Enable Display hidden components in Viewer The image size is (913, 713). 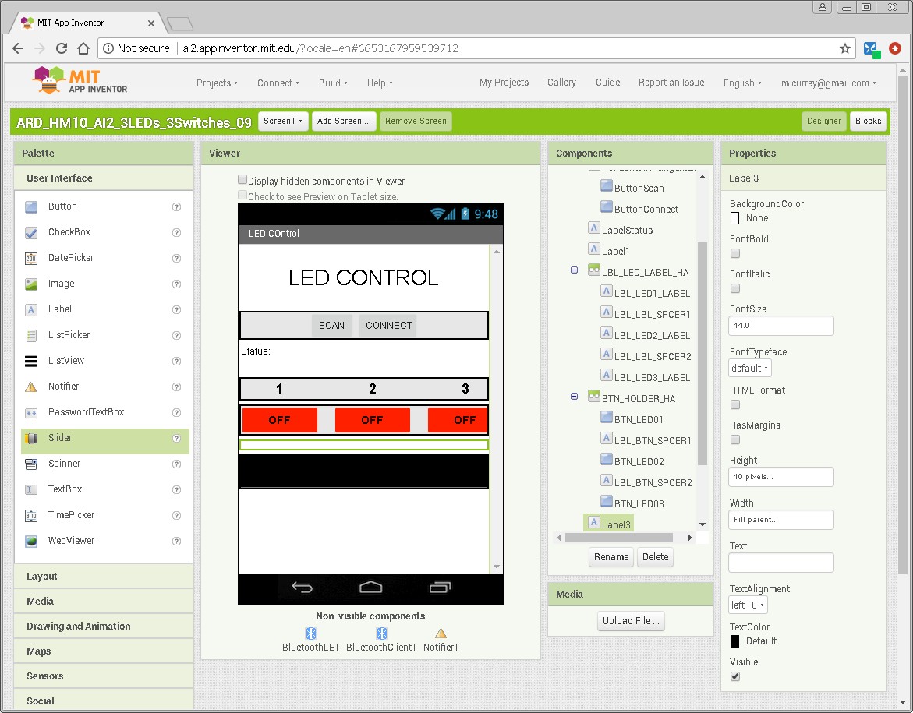point(242,180)
